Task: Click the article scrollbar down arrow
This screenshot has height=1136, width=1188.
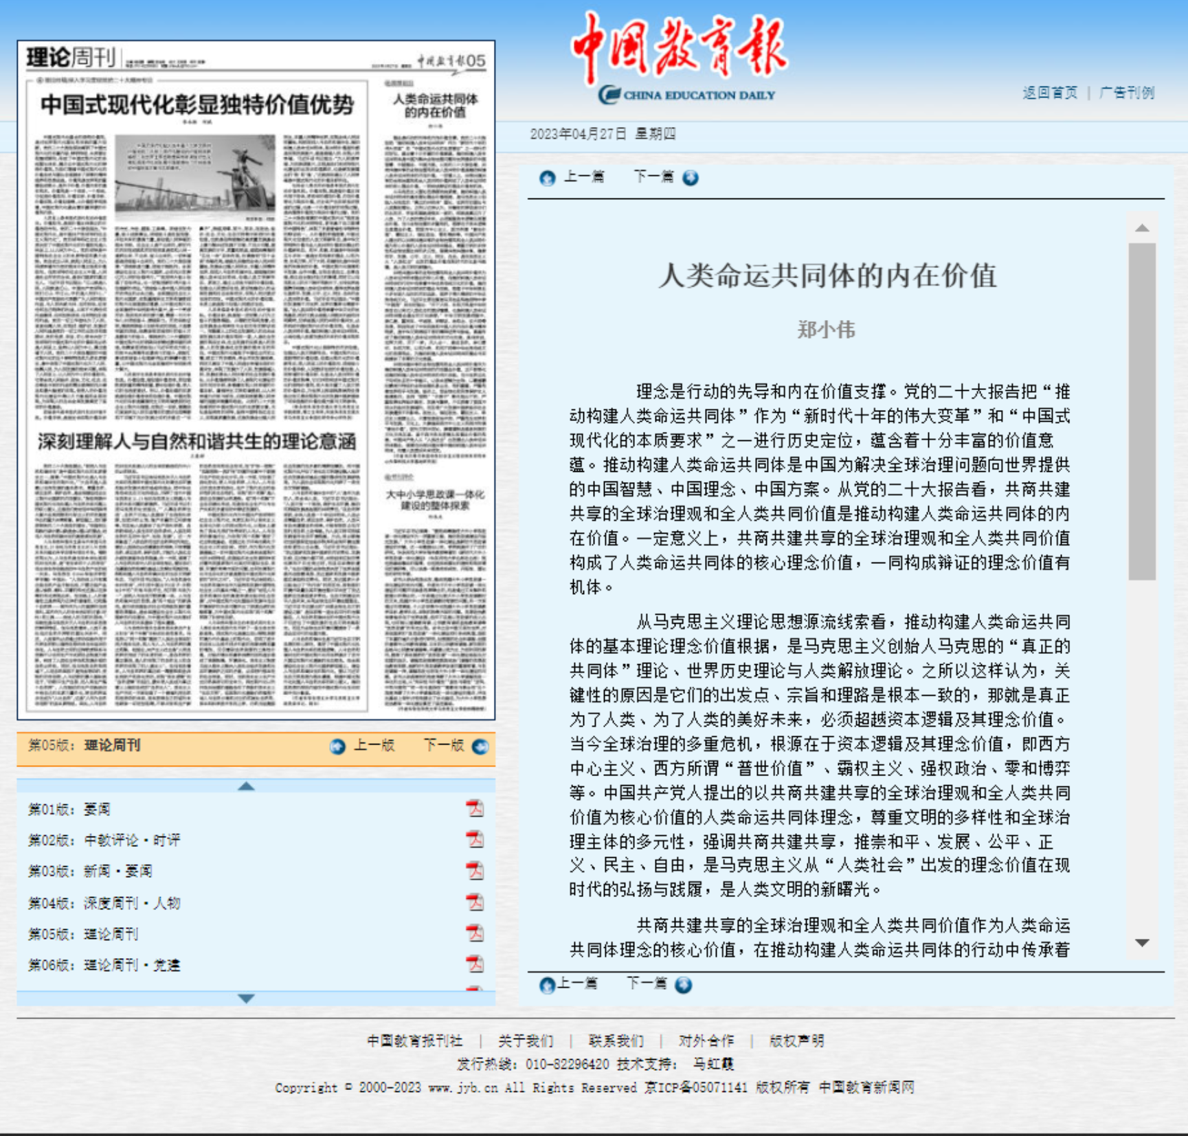Action: [x=1142, y=943]
